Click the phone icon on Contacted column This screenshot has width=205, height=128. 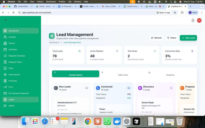[98, 88]
